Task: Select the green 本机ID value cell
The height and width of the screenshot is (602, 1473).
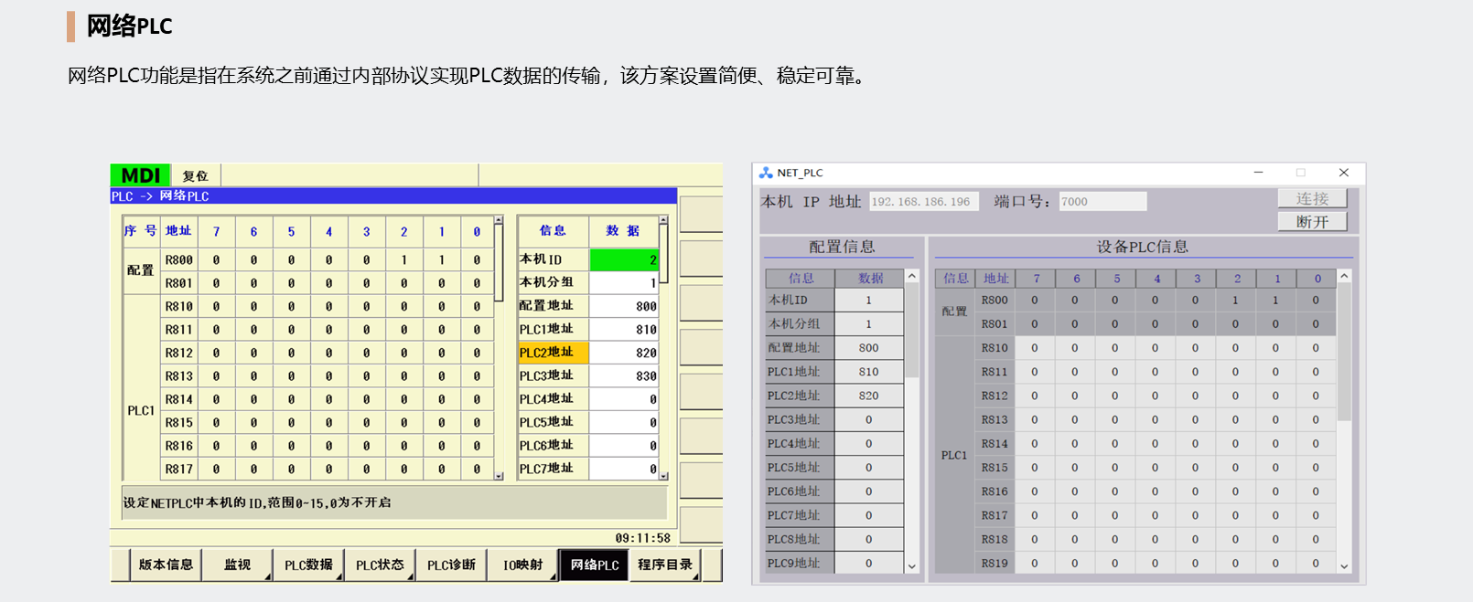Action: click(x=624, y=260)
